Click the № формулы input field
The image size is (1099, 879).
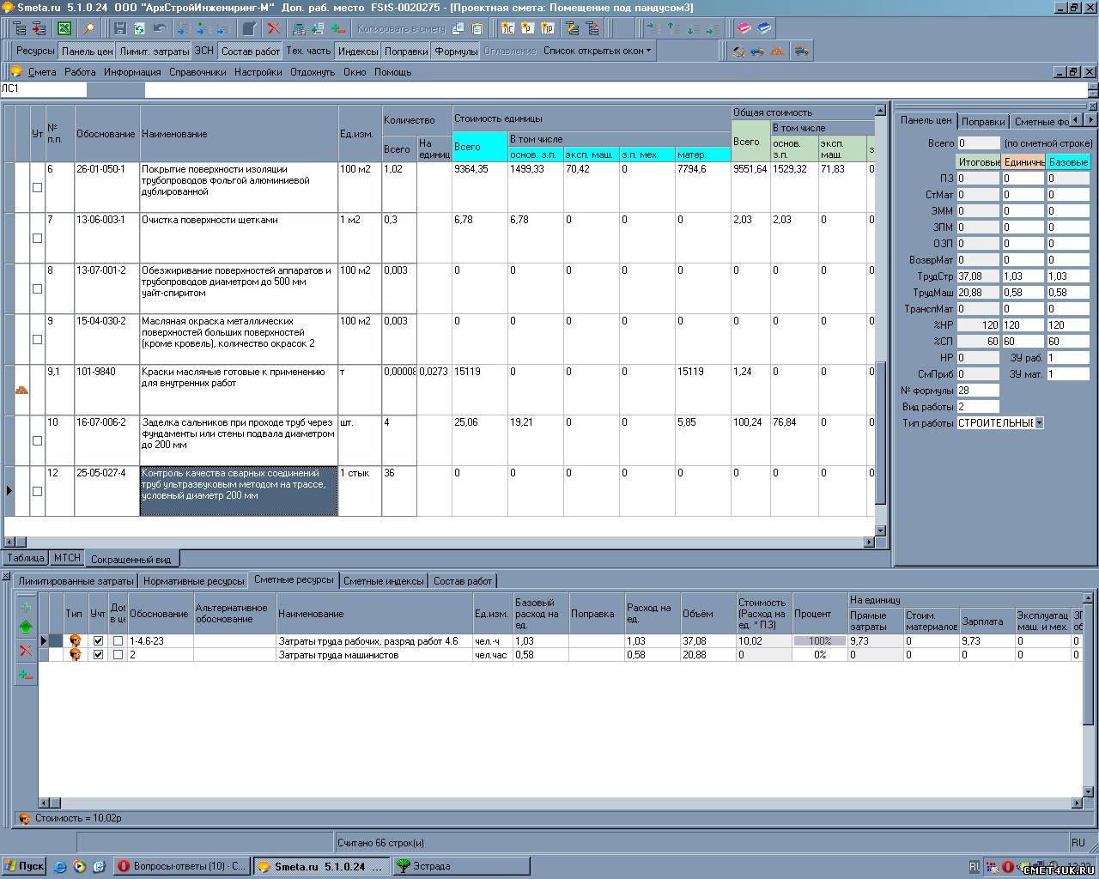point(978,391)
